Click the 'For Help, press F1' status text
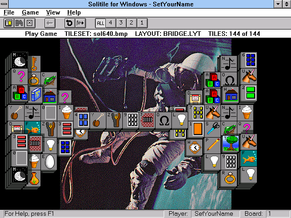The width and height of the screenshot is (291, 218). coord(29,214)
